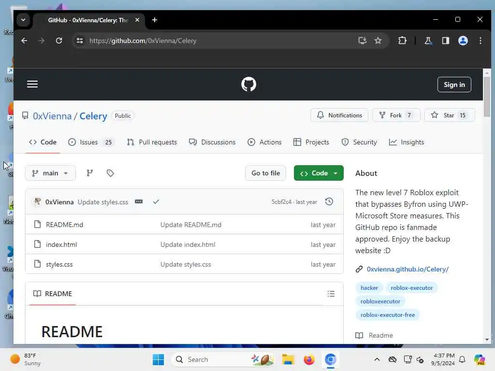
Task: Open commit hash 5cbf2c4
Action: [282, 202]
